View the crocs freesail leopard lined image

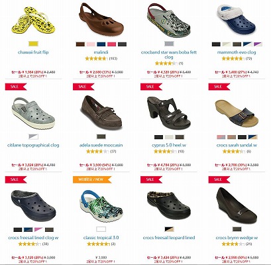[x=169, y=203]
